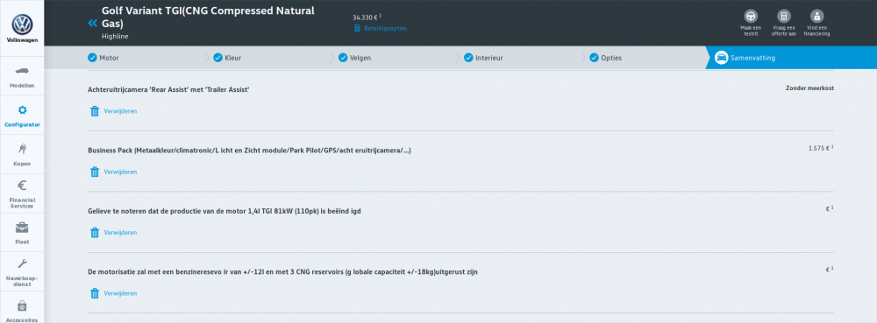Open the Accessoires bag icon
Screen dimensions: 877x323
23,305
